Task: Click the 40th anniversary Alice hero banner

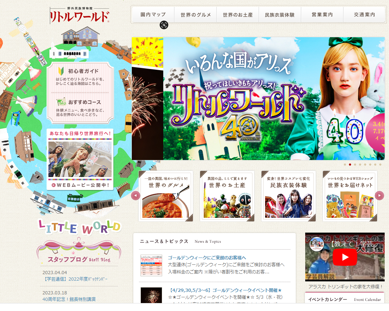Action: tap(274, 99)
